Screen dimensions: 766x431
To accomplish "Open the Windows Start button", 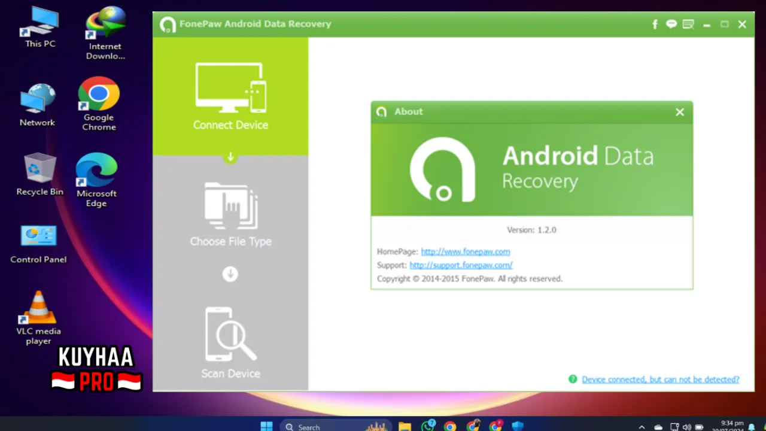I will coord(266,426).
